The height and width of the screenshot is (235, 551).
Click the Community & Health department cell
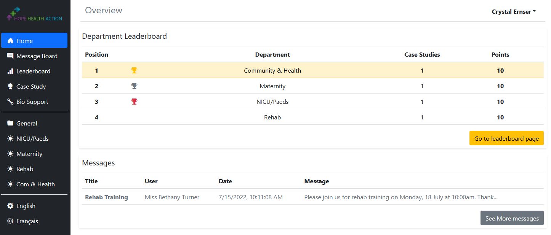pos(272,70)
